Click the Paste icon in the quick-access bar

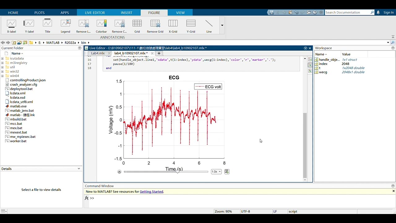pos(290,12)
